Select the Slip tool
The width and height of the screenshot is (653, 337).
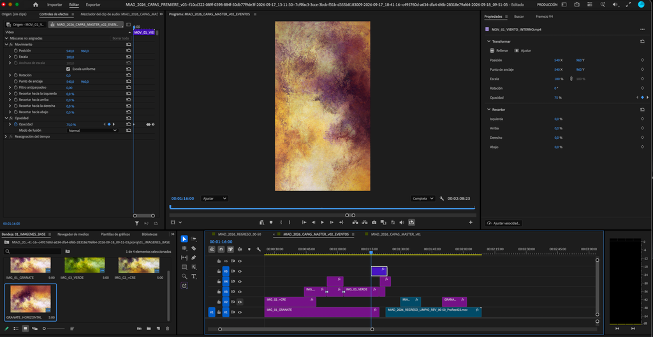coord(184,257)
